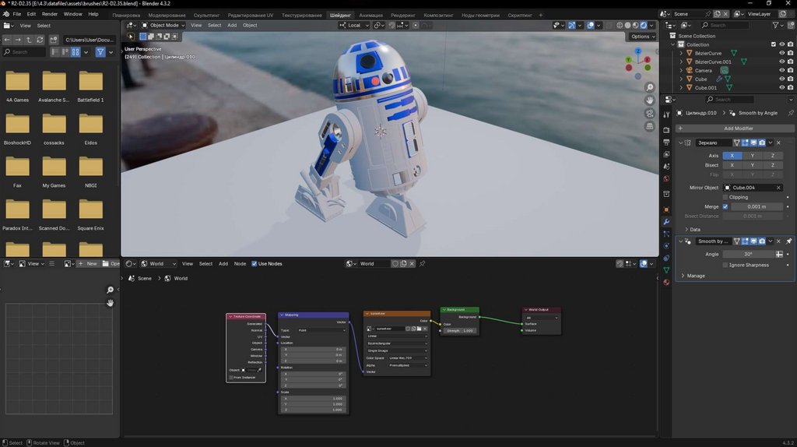Toggle camera view with the camera gizmo icon

649,114
